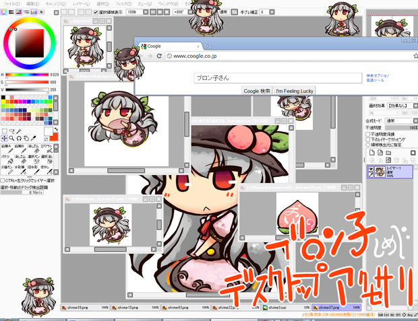Open rotation angle +000° dropdown
The width and height of the screenshot is (418, 321).
click(x=190, y=12)
